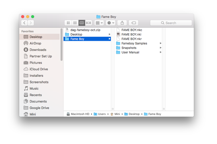The image size is (217, 144).
Task: Expand arrow next to User Manual
Action: [161, 52]
